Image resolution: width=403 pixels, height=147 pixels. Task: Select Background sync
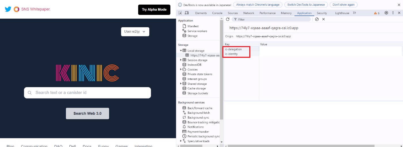[198, 117]
